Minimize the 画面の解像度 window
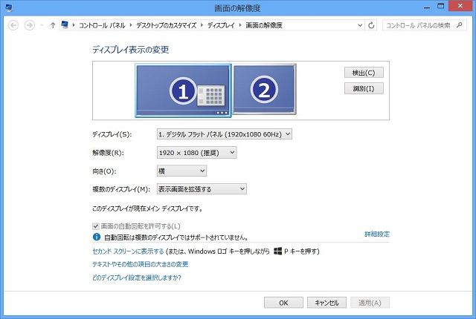This screenshot has height=319, width=476. pyautogui.click(x=427, y=7)
